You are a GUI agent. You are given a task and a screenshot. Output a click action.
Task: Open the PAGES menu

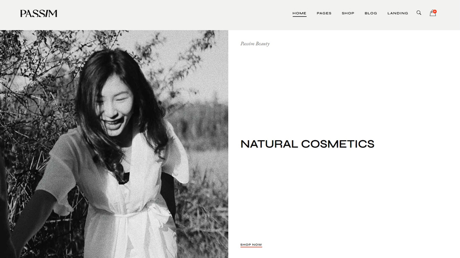tap(324, 13)
